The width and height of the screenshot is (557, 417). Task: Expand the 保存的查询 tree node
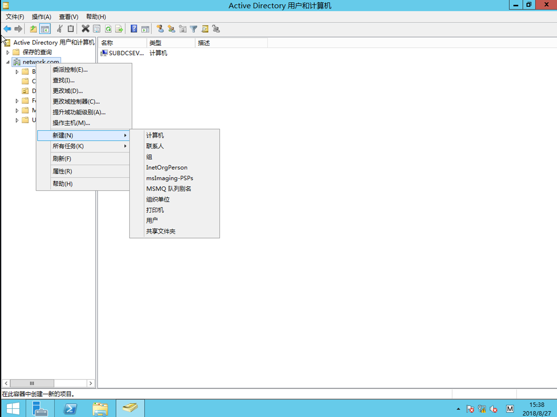tap(7, 52)
